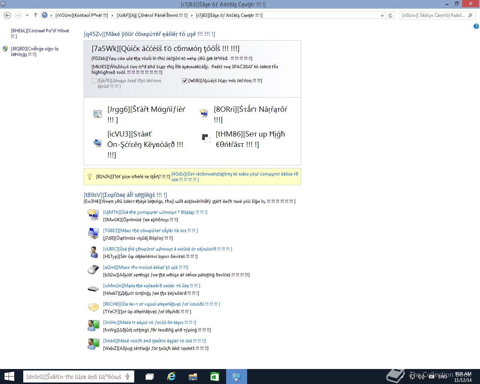Expand the arrow before the Control Panel breadcrumb
This screenshot has height=384, width=480.
[x=51, y=15]
